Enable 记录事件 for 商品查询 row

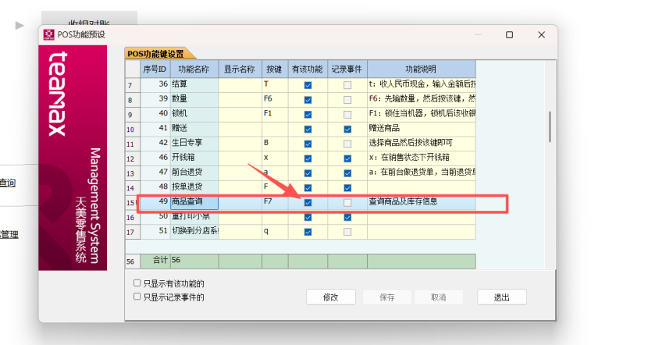347,202
